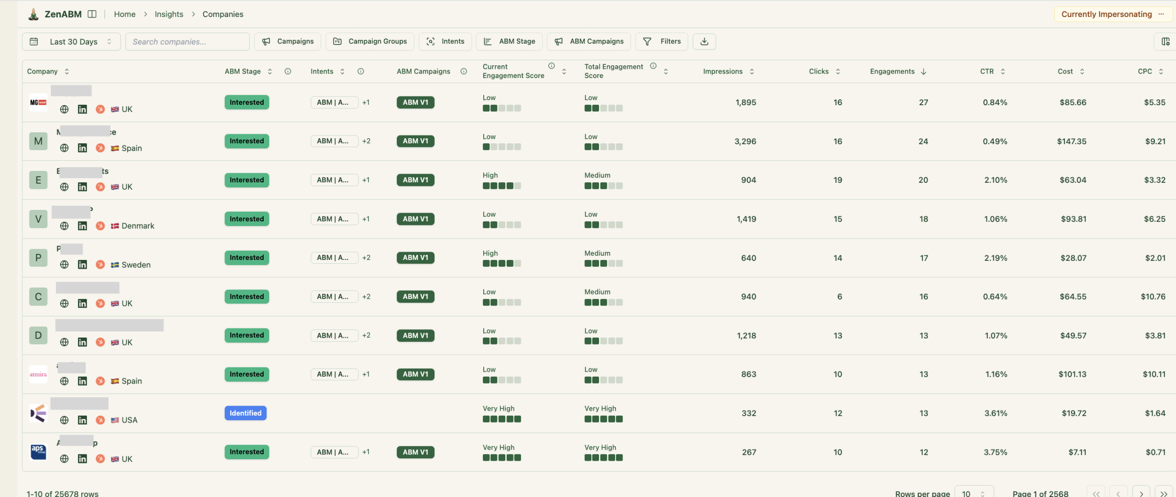Open the first company's website via globe icon

[x=64, y=109]
